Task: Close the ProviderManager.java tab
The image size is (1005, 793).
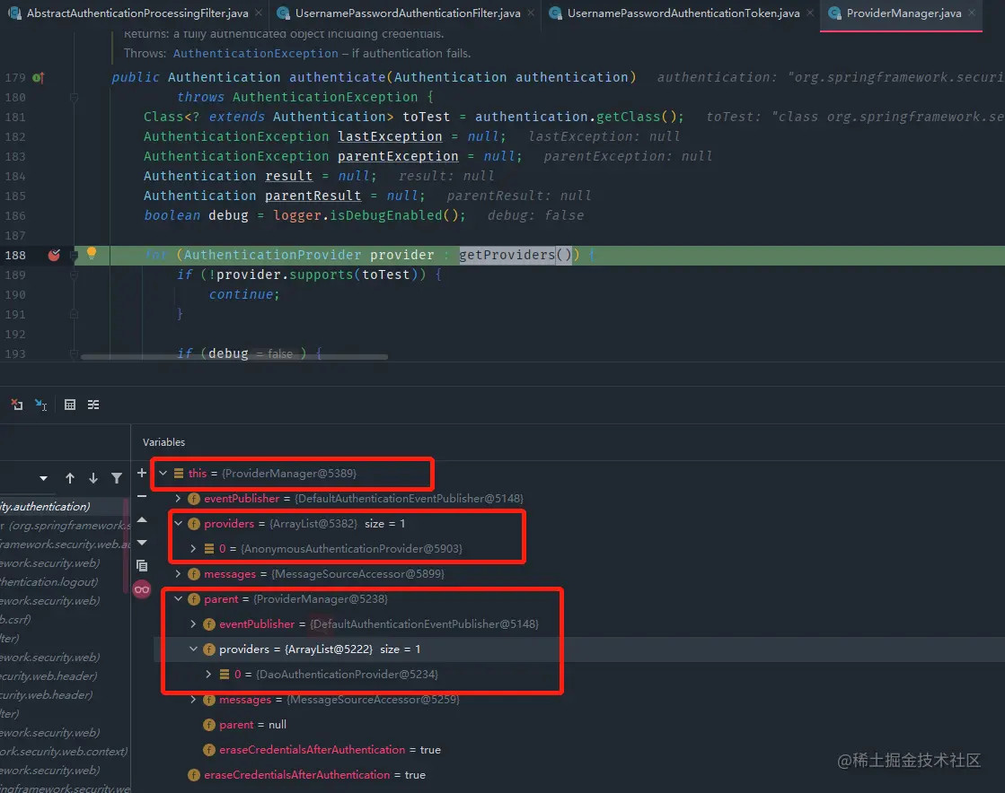Action: (972, 13)
